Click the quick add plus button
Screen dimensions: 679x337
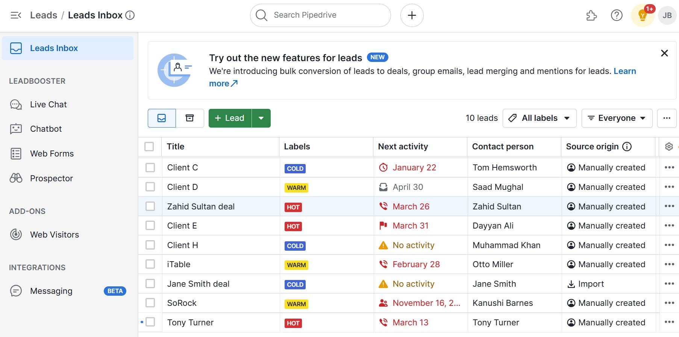412,15
